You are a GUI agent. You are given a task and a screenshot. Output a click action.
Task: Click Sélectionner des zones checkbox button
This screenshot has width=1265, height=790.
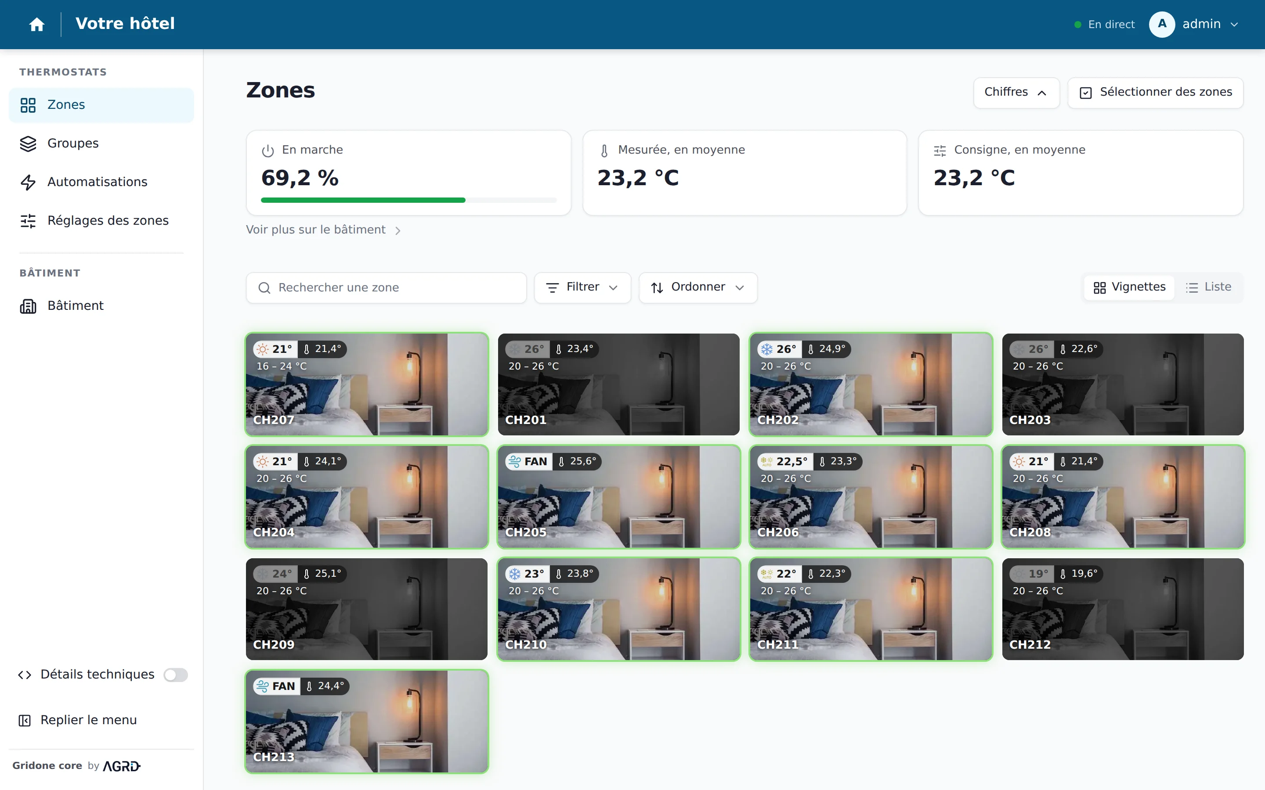(1155, 93)
